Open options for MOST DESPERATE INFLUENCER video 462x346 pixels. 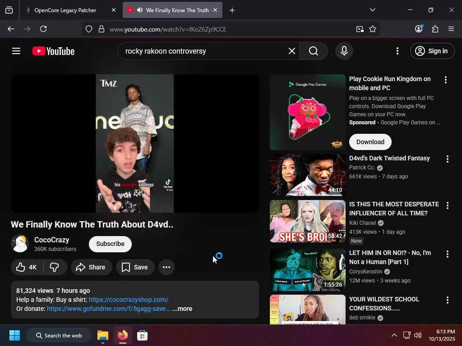click(x=447, y=205)
